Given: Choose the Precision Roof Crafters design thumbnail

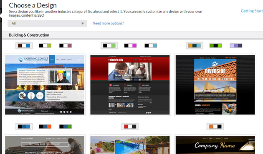Looking at the screenshot, I should pyautogui.click(x=45, y=145).
